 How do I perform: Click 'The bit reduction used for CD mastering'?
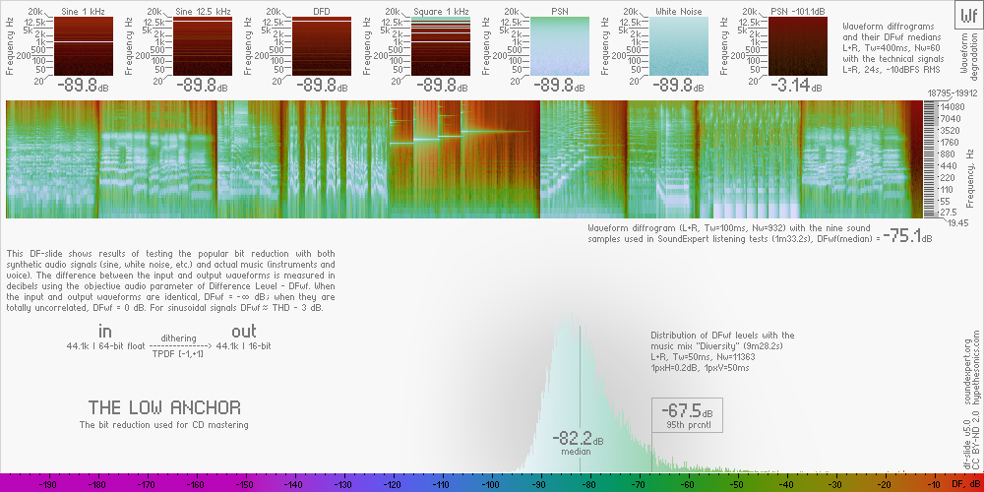(163, 425)
